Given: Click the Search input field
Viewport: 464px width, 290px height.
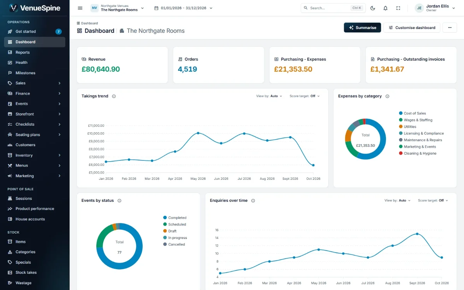Looking at the screenshot, I should [x=333, y=8].
